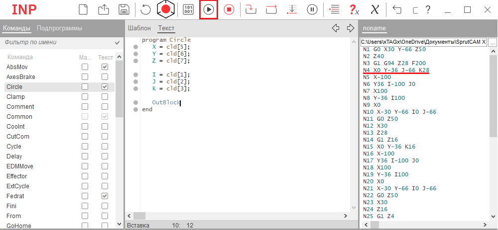Image resolution: width=498 pixels, height=230 pixels.
Task: Click the open file icon with upward arrow
Action: (x=103, y=9)
